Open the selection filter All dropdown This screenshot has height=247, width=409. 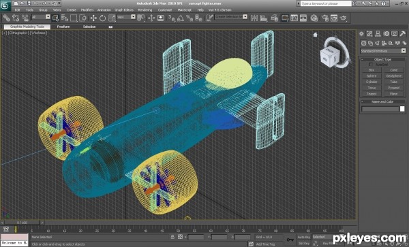pos(41,17)
